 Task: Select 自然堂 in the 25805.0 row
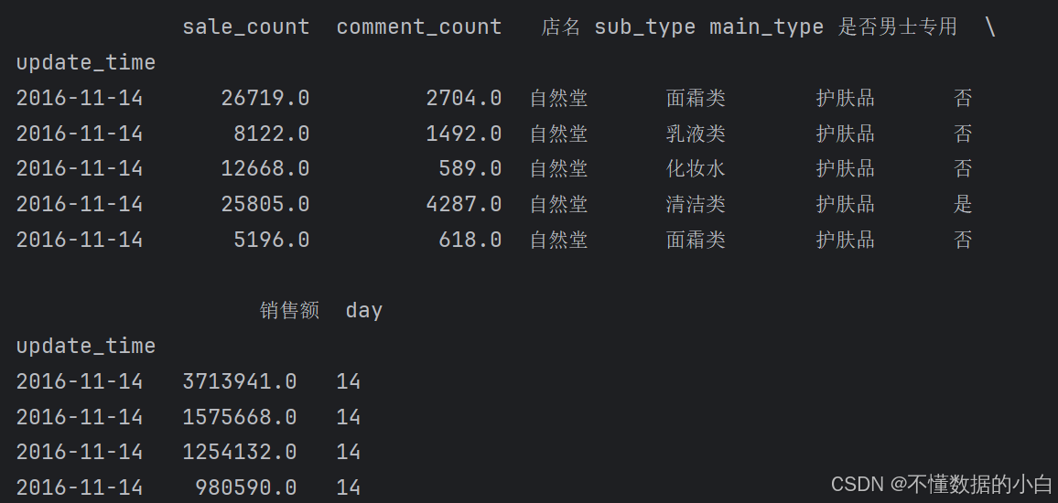pyautogui.click(x=558, y=204)
